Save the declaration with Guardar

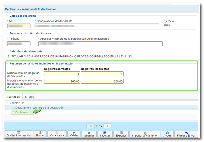[x=89, y=134]
